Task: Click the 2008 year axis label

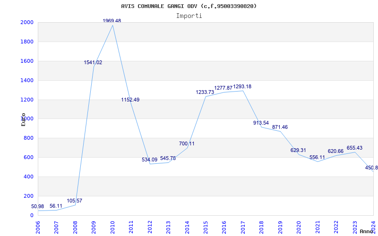Action: pyautogui.click(x=75, y=228)
